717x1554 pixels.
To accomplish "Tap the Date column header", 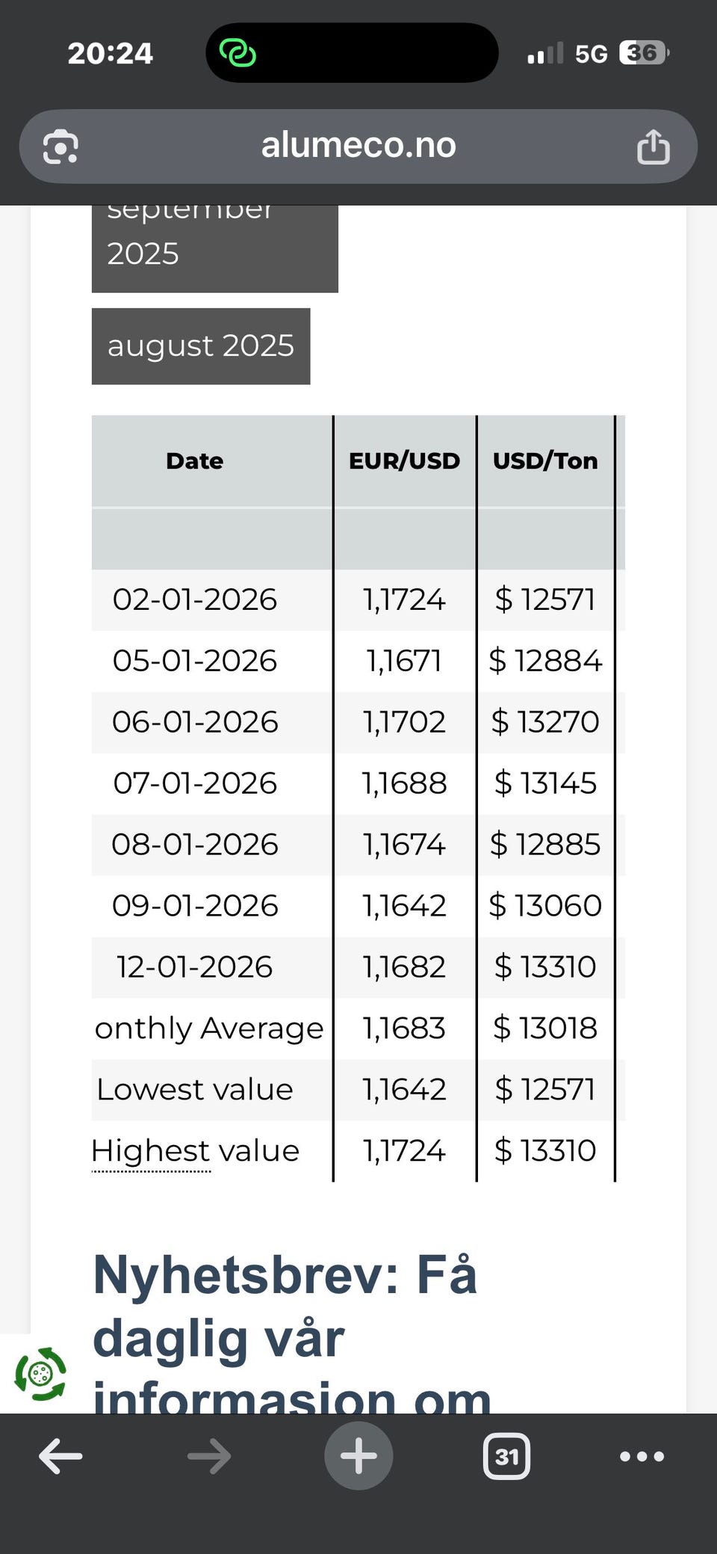I will [195, 460].
